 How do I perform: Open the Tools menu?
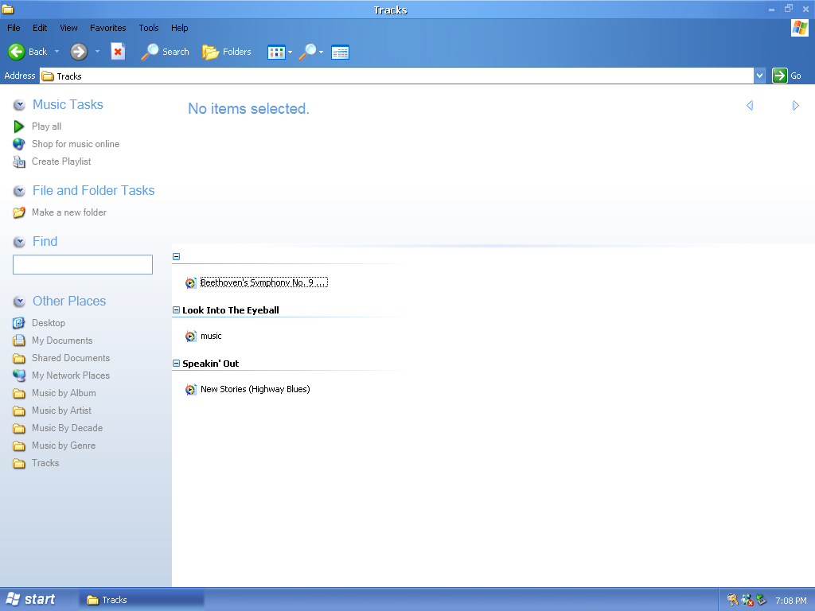[x=149, y=28]
